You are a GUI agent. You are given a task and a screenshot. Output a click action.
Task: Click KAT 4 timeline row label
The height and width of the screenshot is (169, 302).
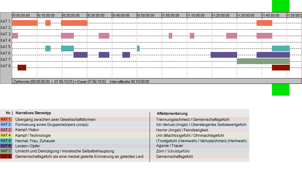5,40
